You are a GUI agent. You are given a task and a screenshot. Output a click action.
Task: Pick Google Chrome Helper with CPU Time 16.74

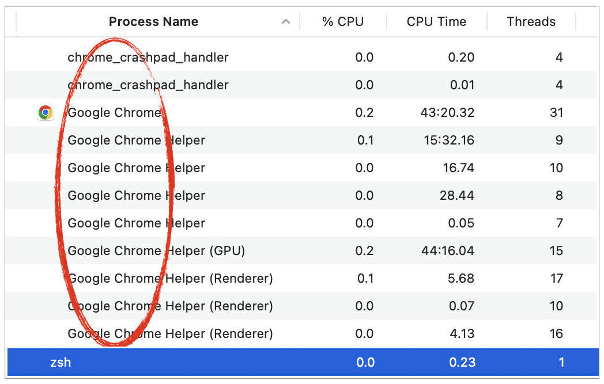(x=136, y=168)
